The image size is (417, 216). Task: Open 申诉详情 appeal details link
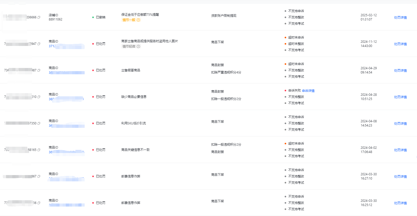click(308, 91)
